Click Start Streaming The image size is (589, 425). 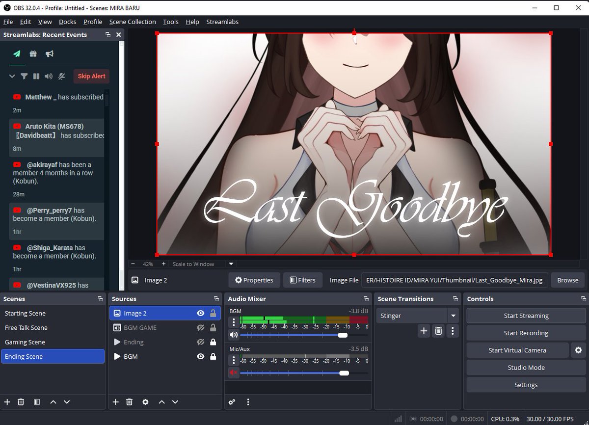coord(526,316)
